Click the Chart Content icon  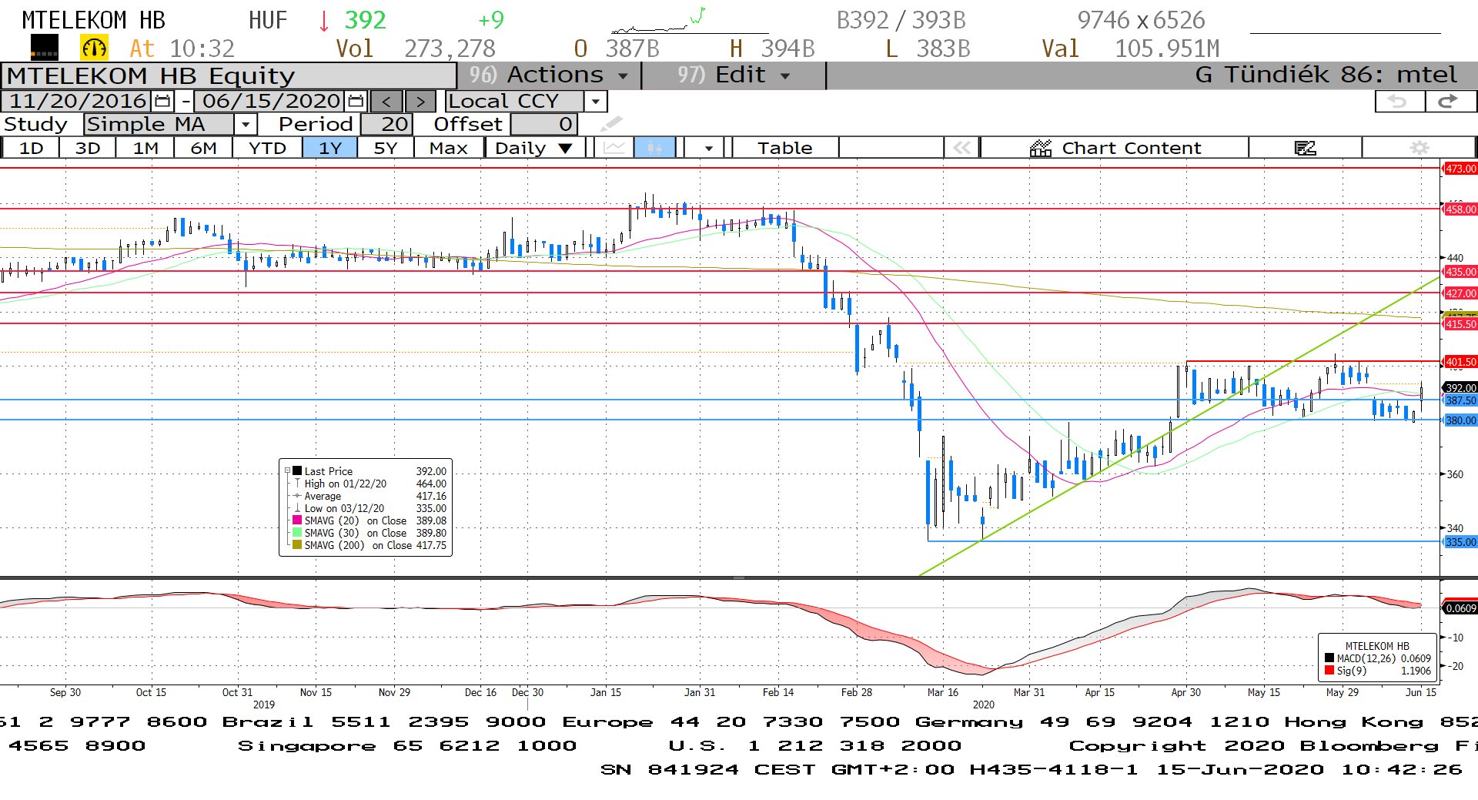click(x=1041, y=148)
